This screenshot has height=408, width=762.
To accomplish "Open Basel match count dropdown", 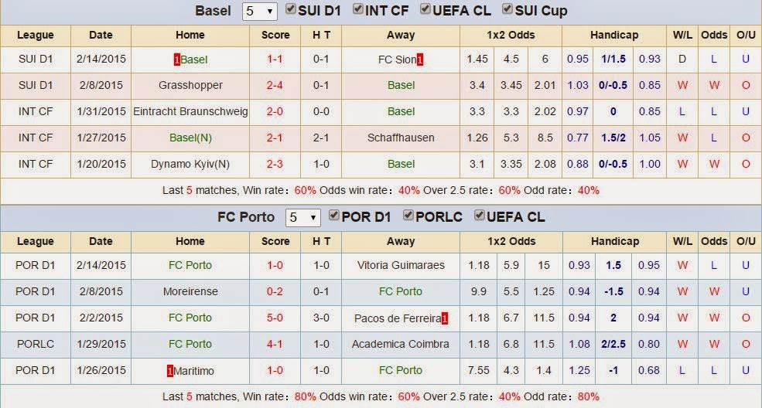I will click(x=259, y=12).
